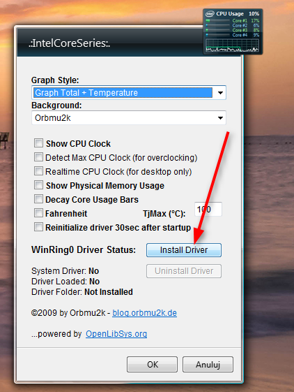The width and height of the screenshot is (294, 392).
Task: Click the CPU usage history graph
Action: pos(233,45)
